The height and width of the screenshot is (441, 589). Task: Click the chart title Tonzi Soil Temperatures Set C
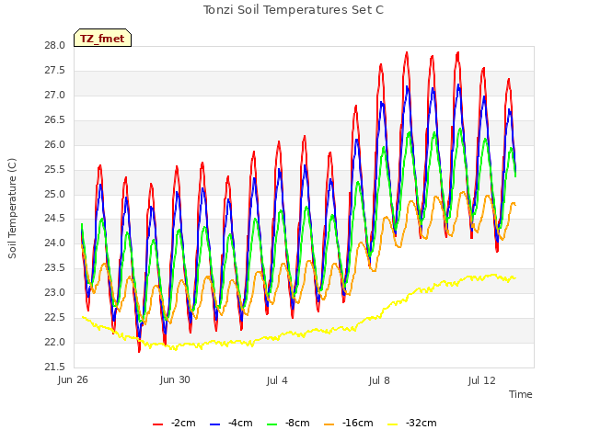[294, 10]
